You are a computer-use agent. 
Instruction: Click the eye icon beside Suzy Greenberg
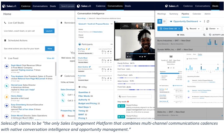pos(6,106)
